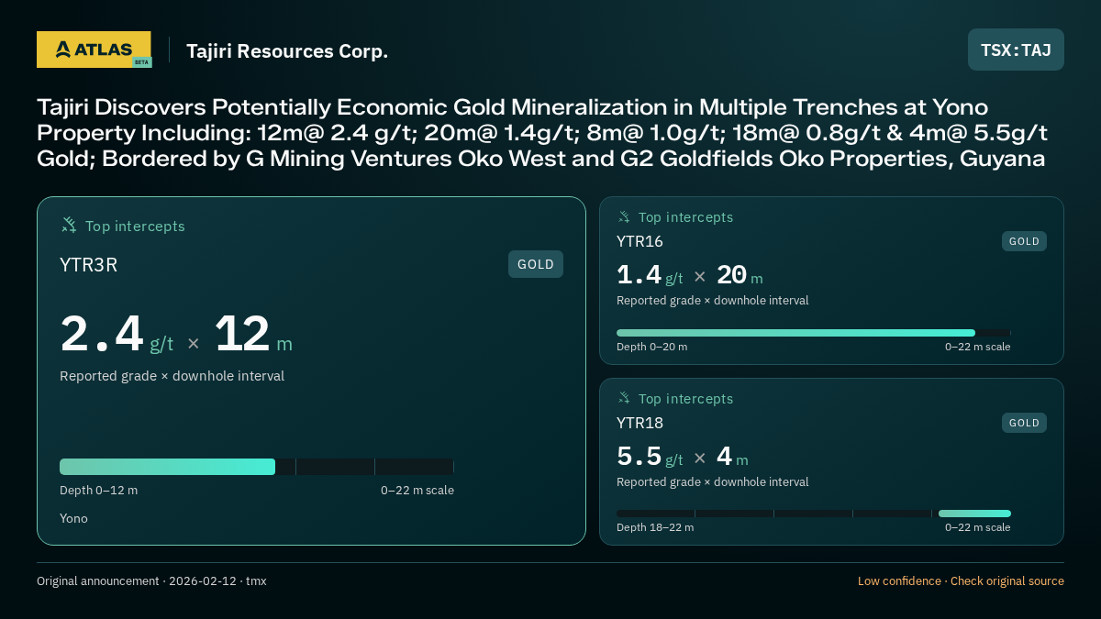Click the drill icon in the YTR16 card

[624, 217]
